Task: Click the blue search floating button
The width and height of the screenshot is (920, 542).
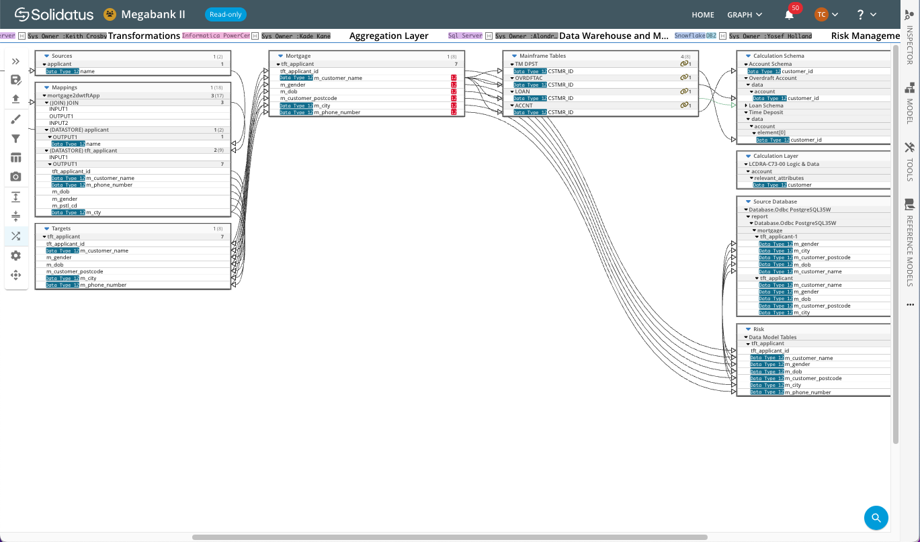Action: [x=876, y=518]
